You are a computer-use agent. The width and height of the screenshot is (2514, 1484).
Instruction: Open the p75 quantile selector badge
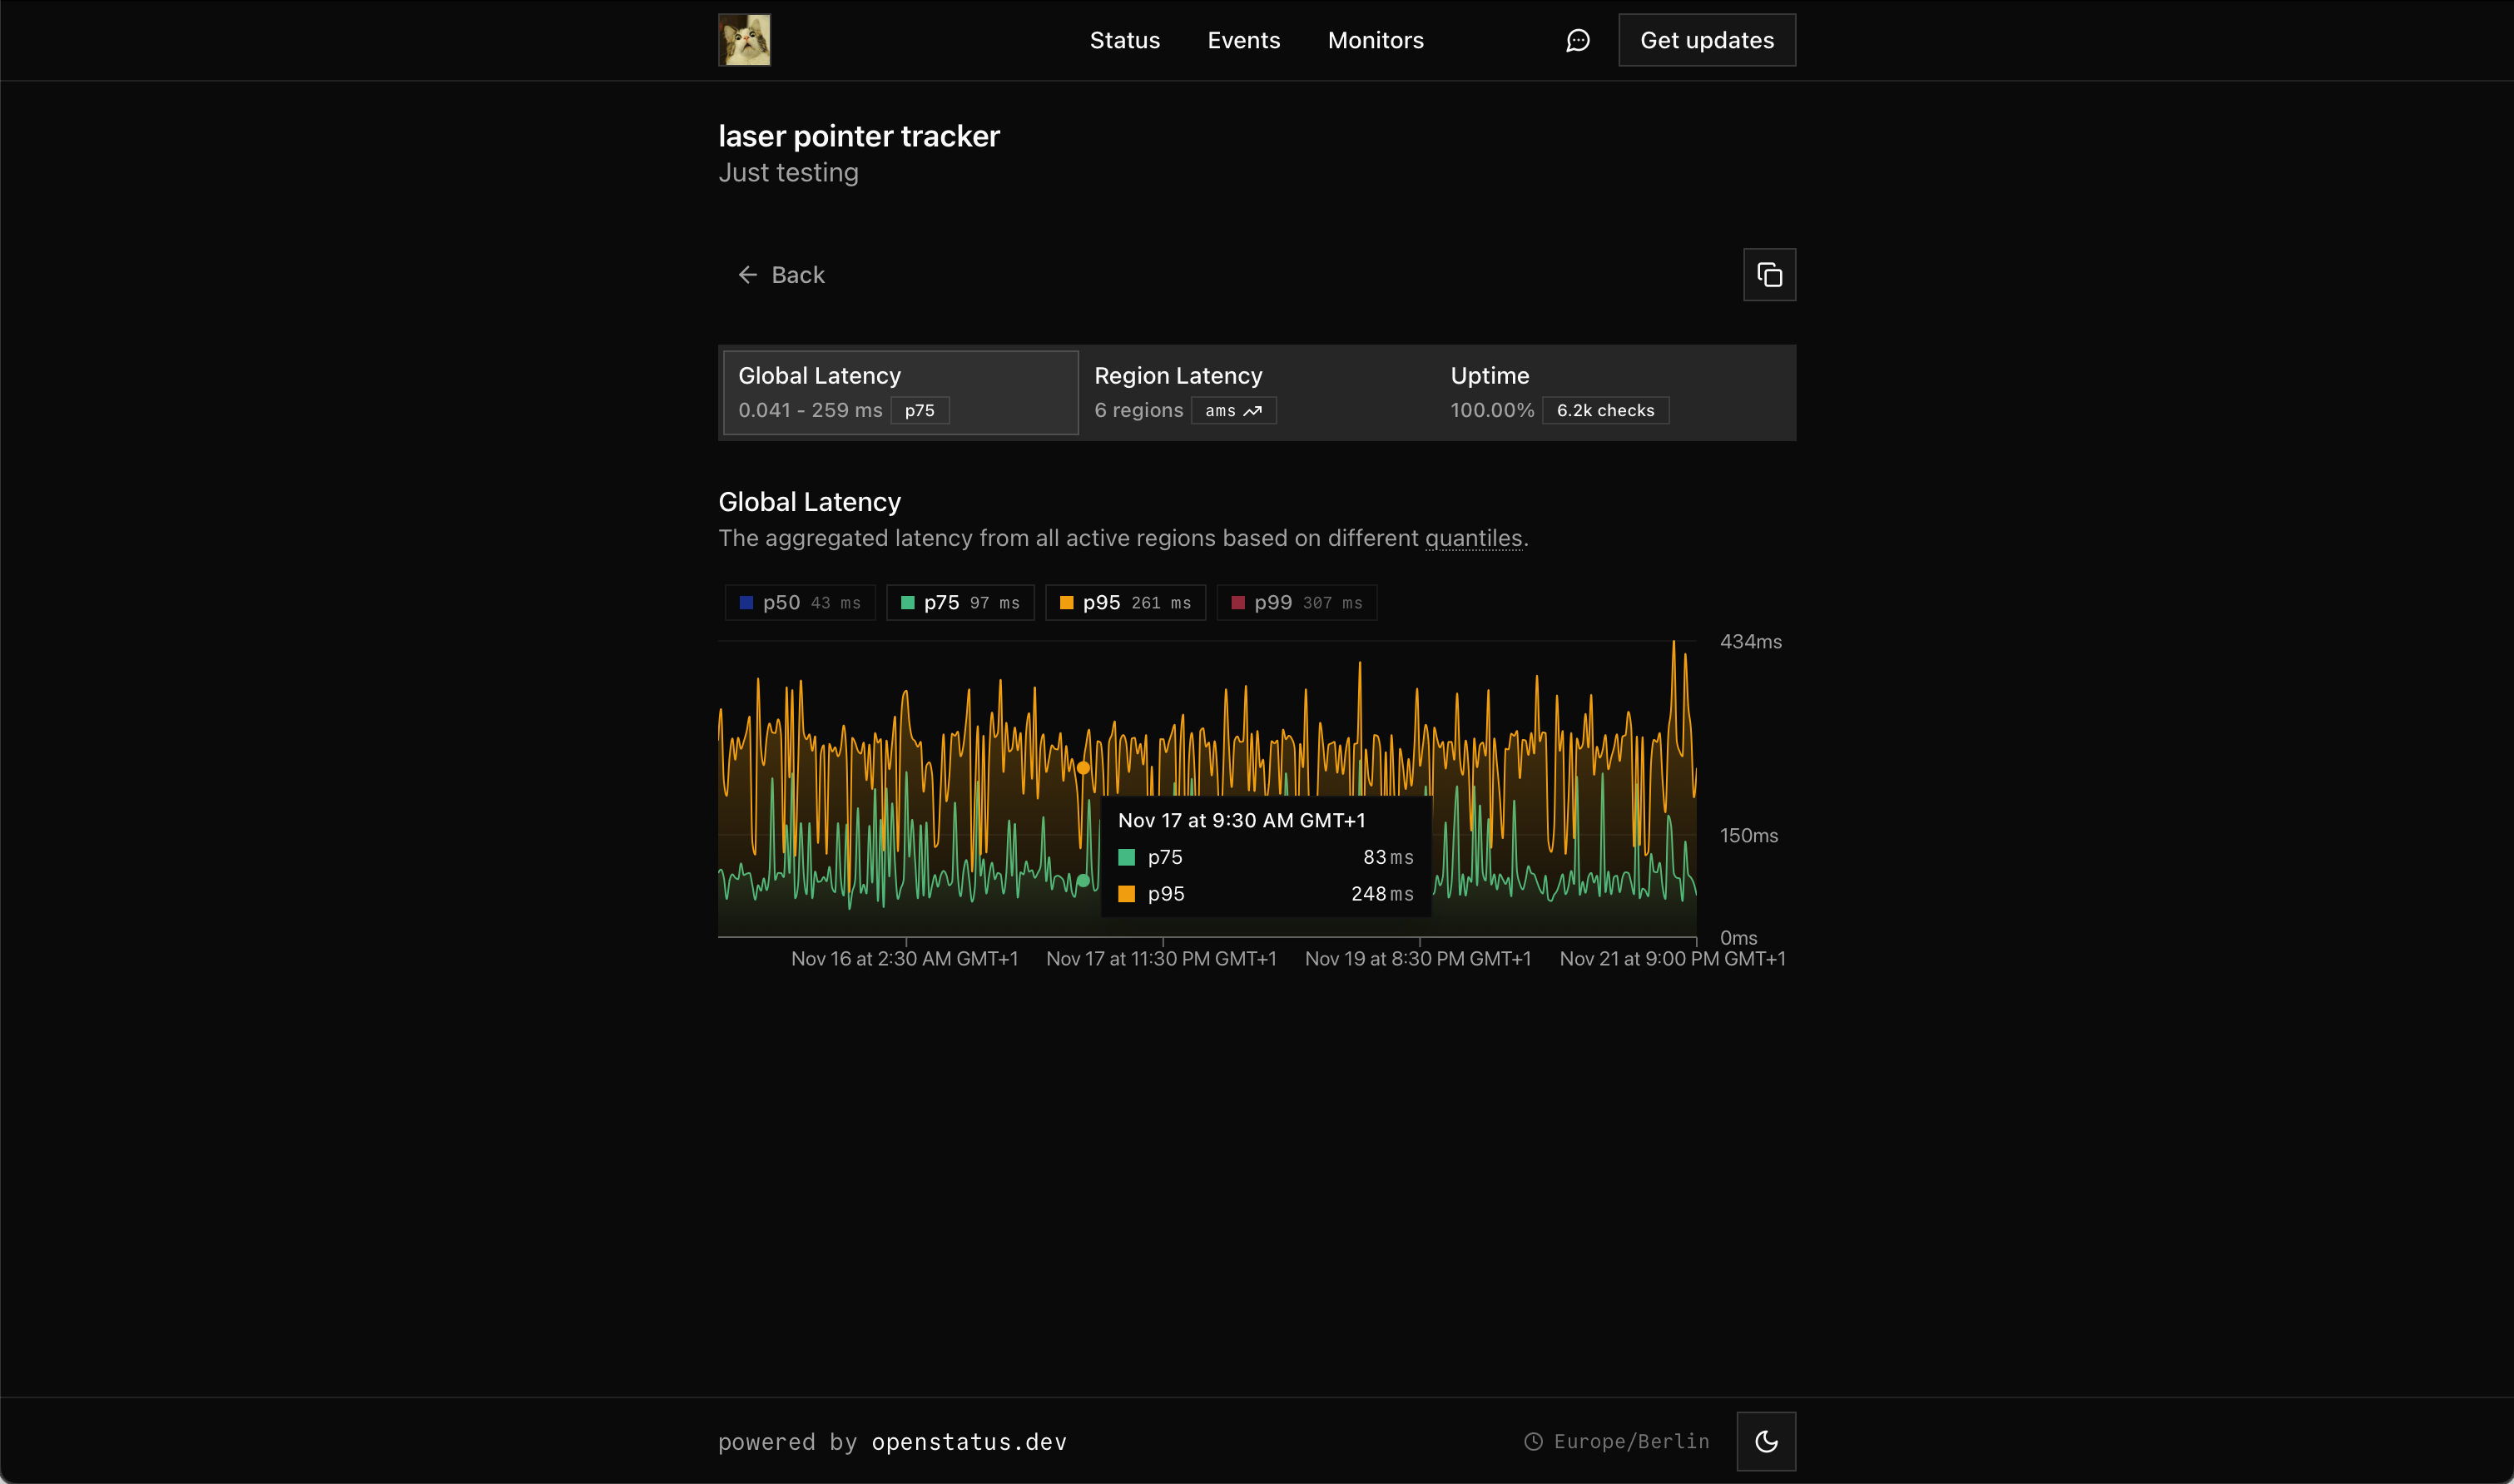[920, 410]
